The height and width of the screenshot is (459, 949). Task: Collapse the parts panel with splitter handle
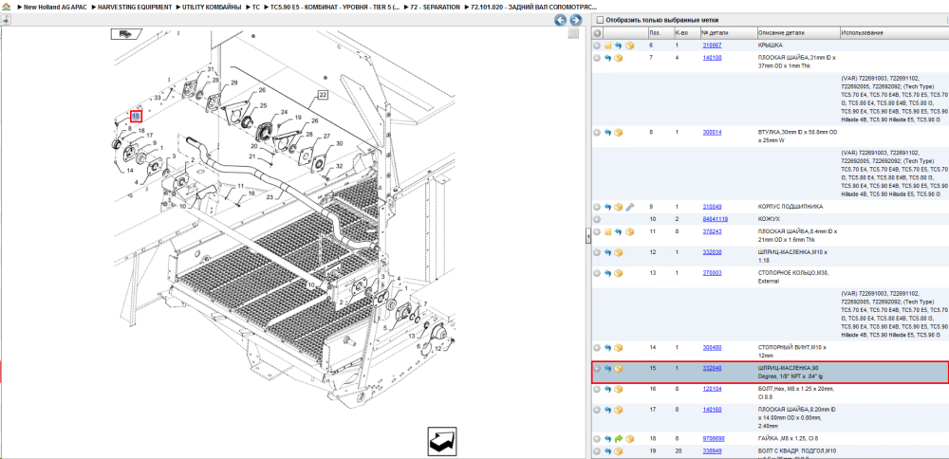coord(587,236)
